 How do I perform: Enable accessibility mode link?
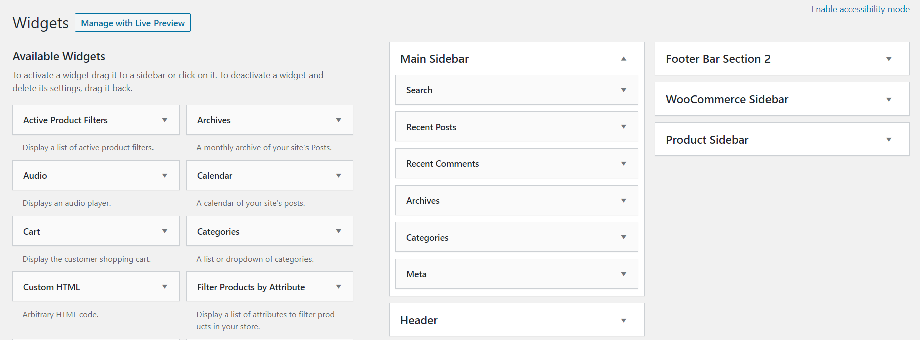coord(860,9)
